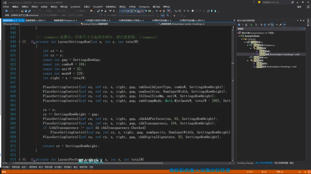Click the scroll right arrow of horizontal scrollbar

click(230, 163)
